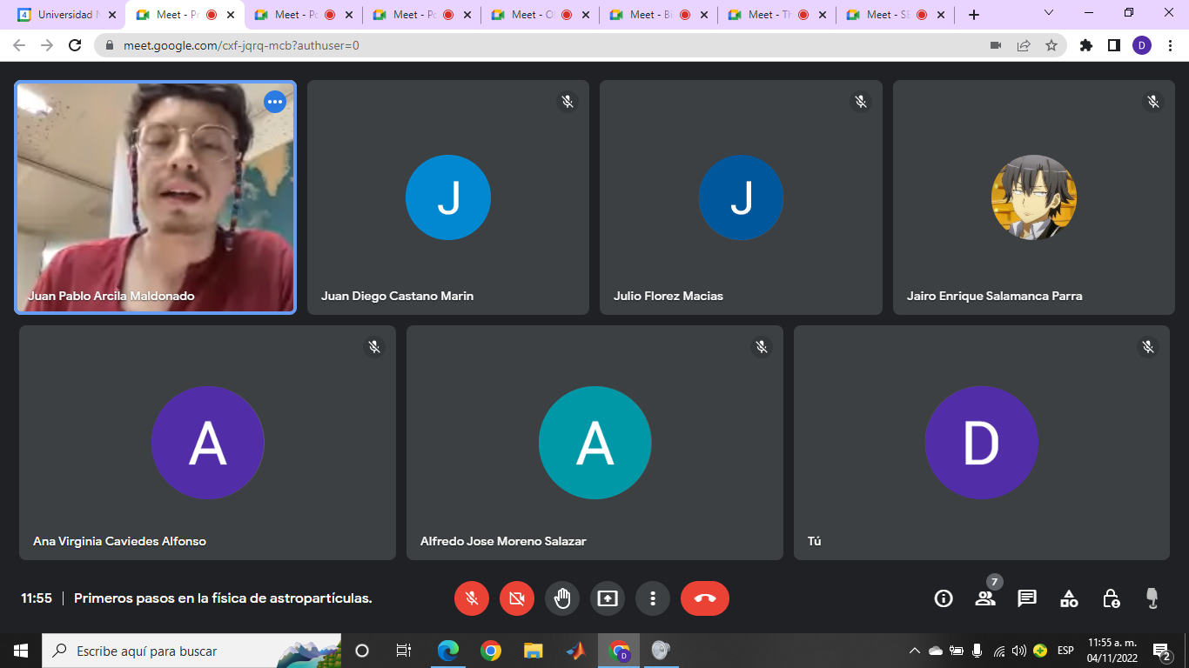The image size is (1189, 668).
Task: Expand the Chrome tab search chevron
Action: (x=1048, y=14)
